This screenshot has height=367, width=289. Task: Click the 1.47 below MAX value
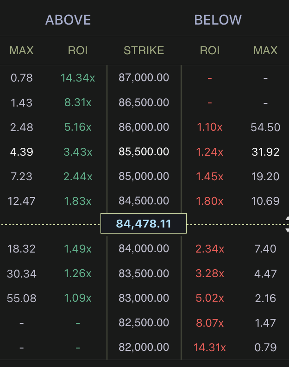tap(265, 323)
